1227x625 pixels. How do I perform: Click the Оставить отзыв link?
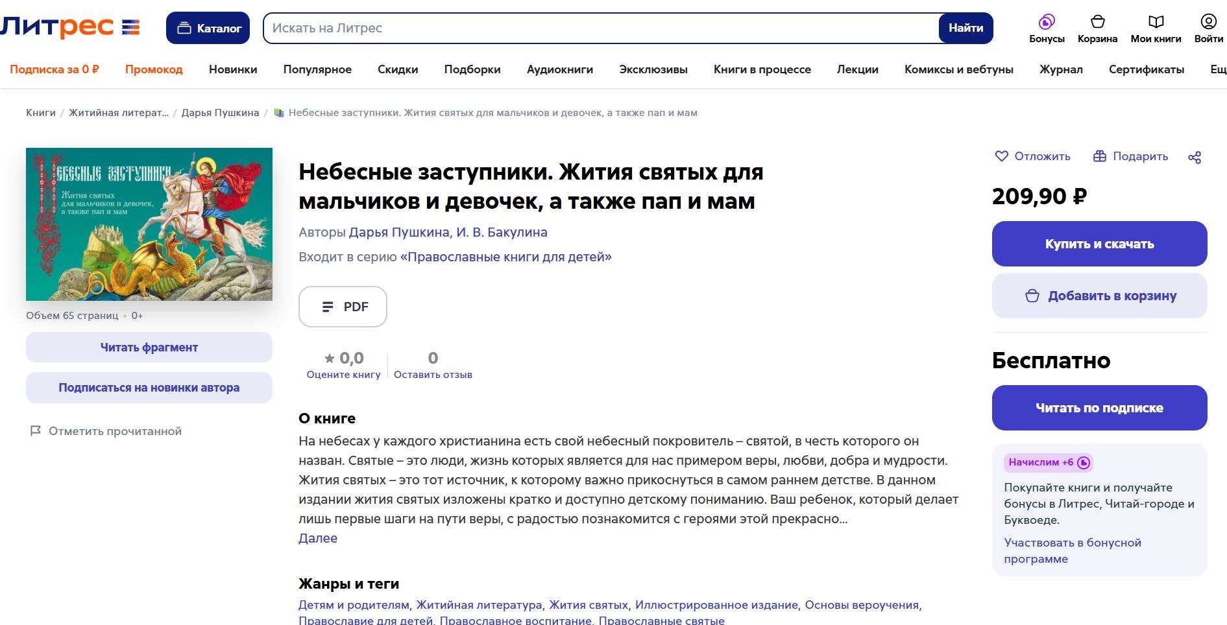[433, 375]
